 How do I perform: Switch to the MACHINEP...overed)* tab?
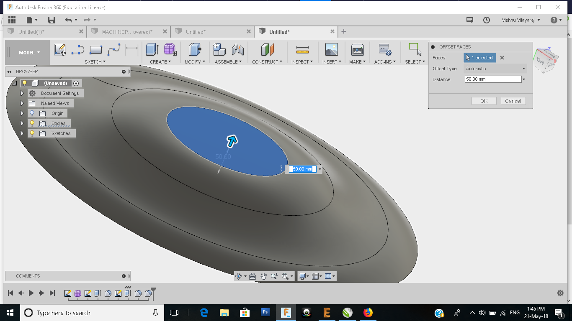[x=129, y=32]
